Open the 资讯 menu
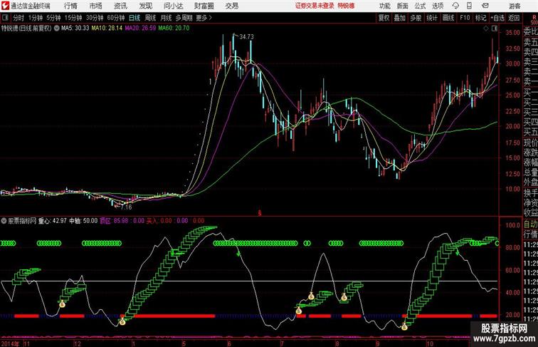 coord(120,6)
